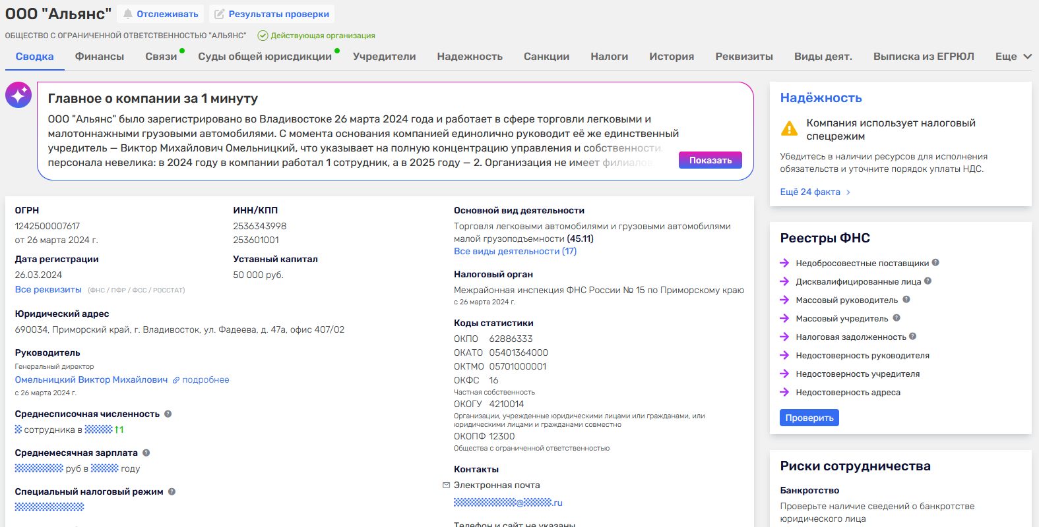Viewport: 1039px width, 527px height.
Task: Click the warning triangle in Надёжность
Action: [x=789, y=128]
